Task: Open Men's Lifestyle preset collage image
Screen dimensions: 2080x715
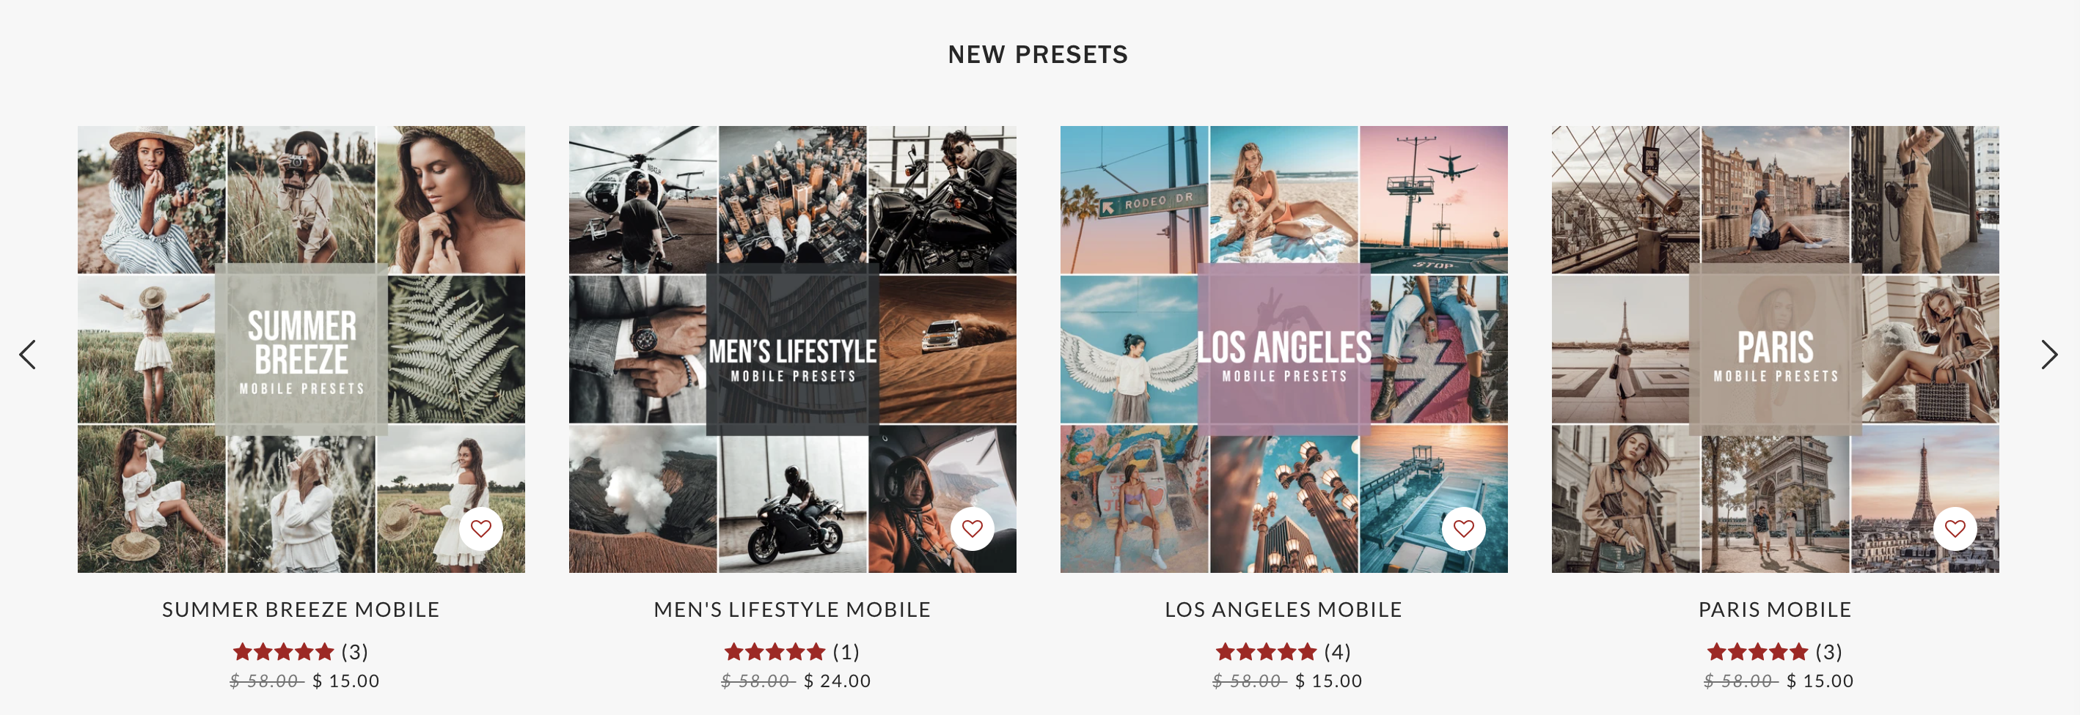Action: 792,349
